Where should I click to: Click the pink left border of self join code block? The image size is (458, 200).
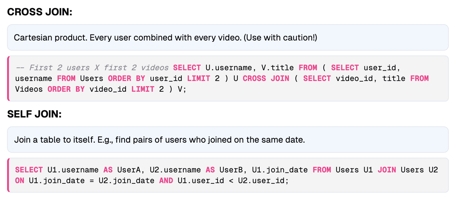coord(8,175)
